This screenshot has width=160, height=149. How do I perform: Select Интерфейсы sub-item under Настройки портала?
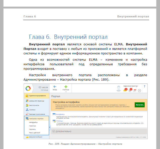coord(33,122)
